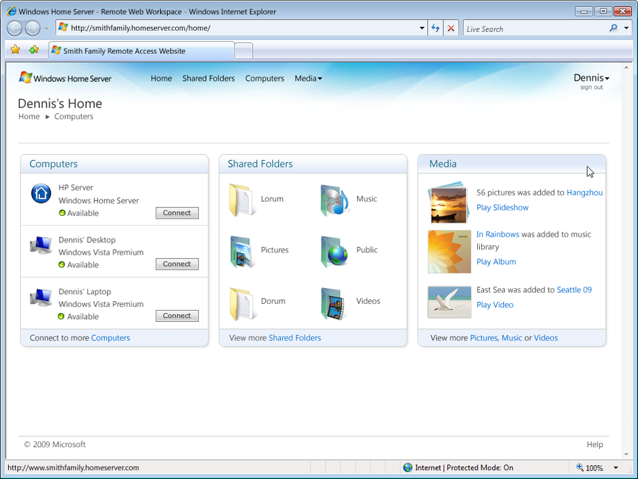Select the Smith Family Remote Access Website tab
This screenshot has height=479, width=638.
(x=141, y=51)
